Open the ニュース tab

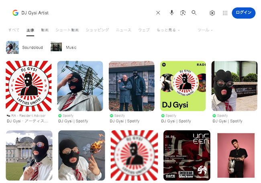tap(124, 30)
